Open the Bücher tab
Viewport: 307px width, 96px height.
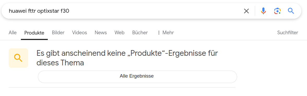pyautogui.click(x=140, y=32)
